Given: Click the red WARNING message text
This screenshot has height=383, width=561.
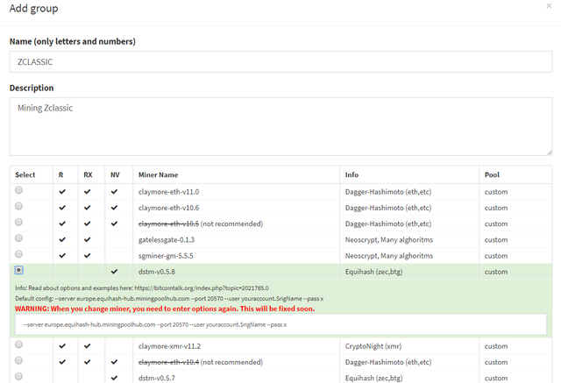Looking at the screenshot, I should click(x=165, y=309).
